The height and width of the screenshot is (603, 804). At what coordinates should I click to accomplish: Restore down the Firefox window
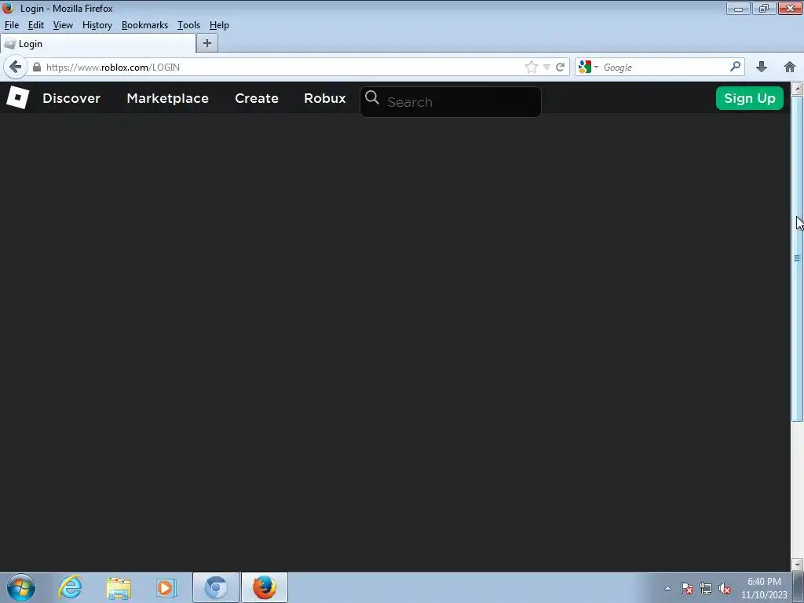pos(764,8)
